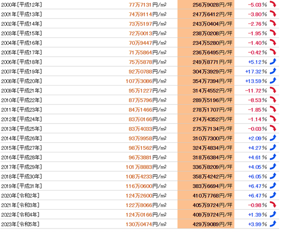Click the red down arrow for 2009
The image size is (282, 232).
pyautogui.click(x=273, y=90)
